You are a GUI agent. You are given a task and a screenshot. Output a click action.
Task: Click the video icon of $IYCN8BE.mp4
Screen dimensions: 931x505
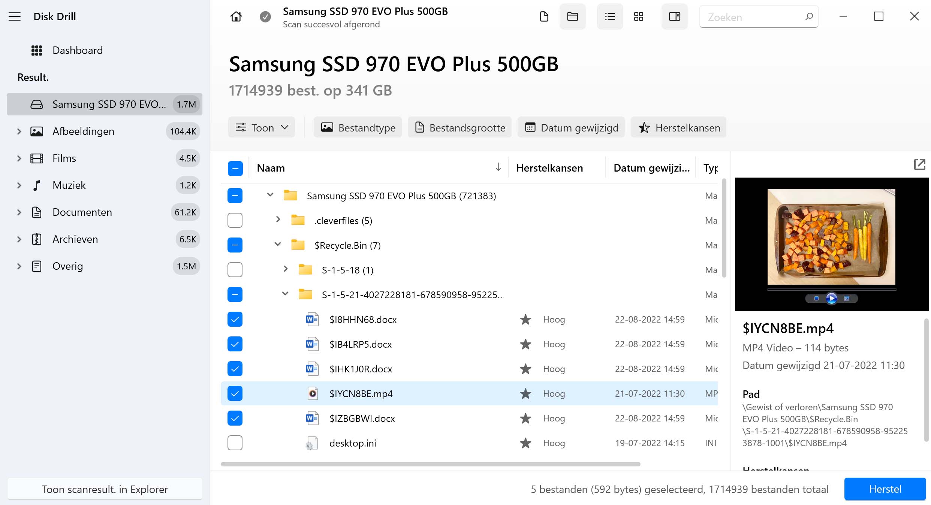click(x=312, y=394)
